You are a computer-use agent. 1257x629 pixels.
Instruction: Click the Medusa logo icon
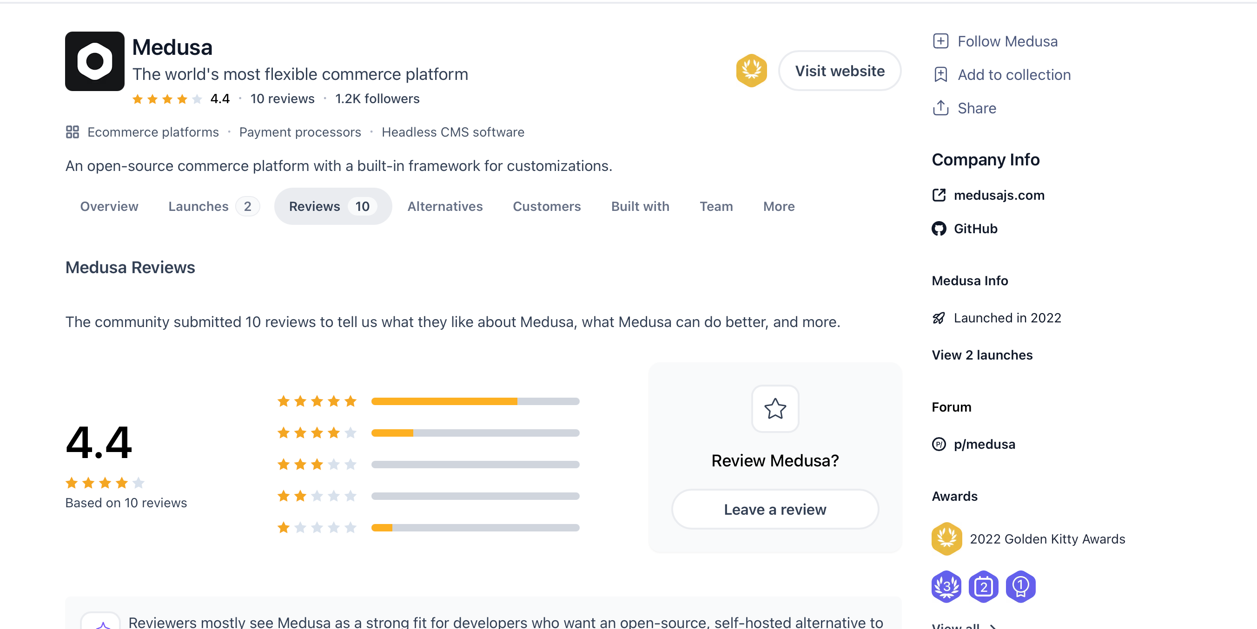coord(95,61)
